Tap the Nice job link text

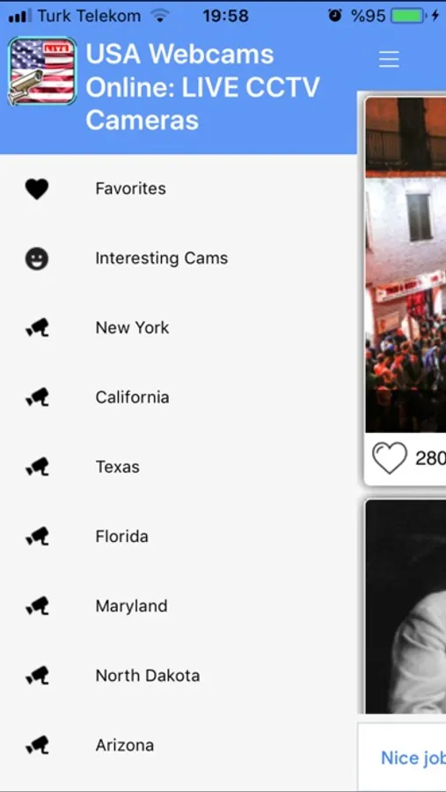click(x=413, y=758)
